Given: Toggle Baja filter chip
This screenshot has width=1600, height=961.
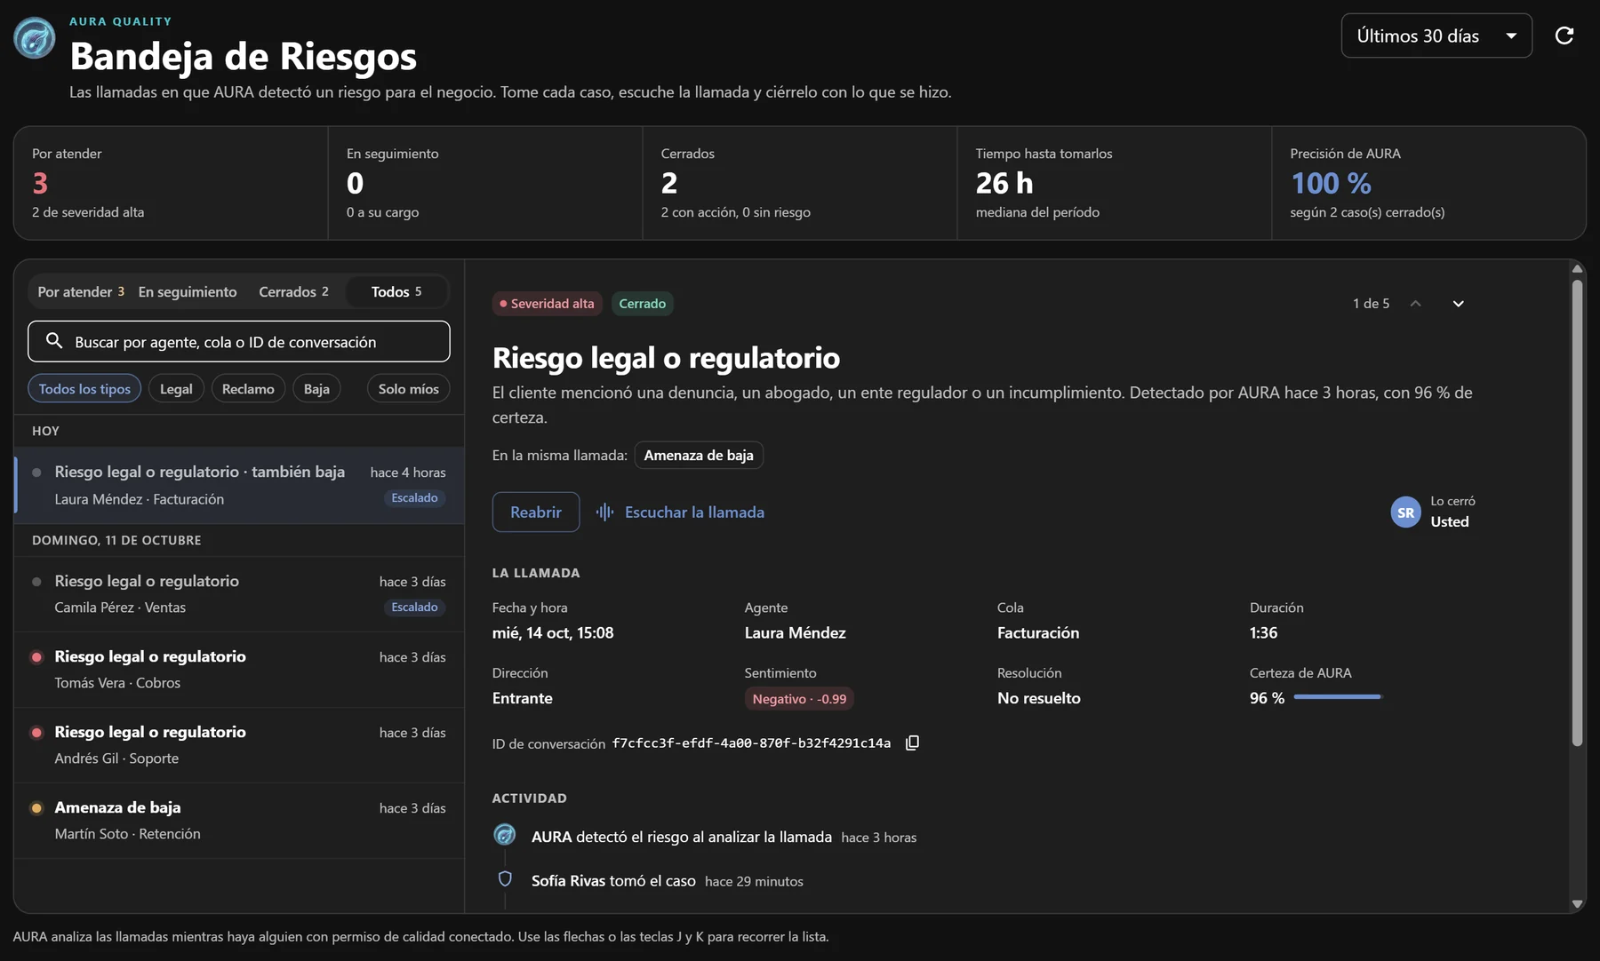Looking at the screenshot, I should (316, 389).
